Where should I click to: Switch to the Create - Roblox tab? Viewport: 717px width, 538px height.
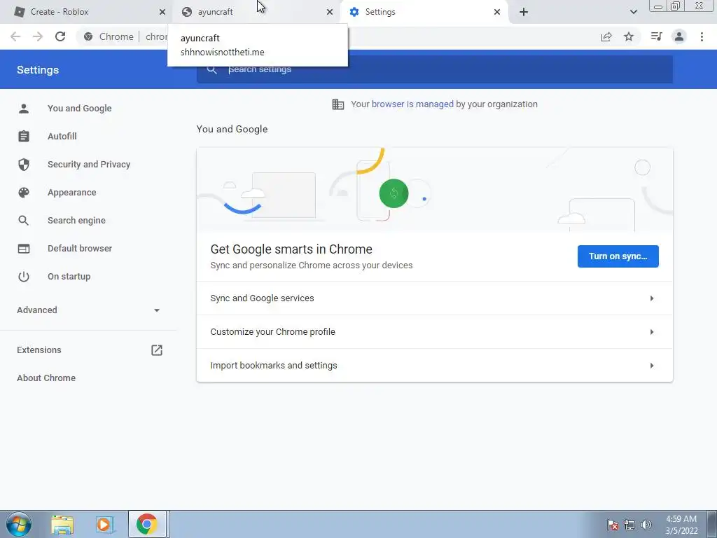tap(87, 12)
